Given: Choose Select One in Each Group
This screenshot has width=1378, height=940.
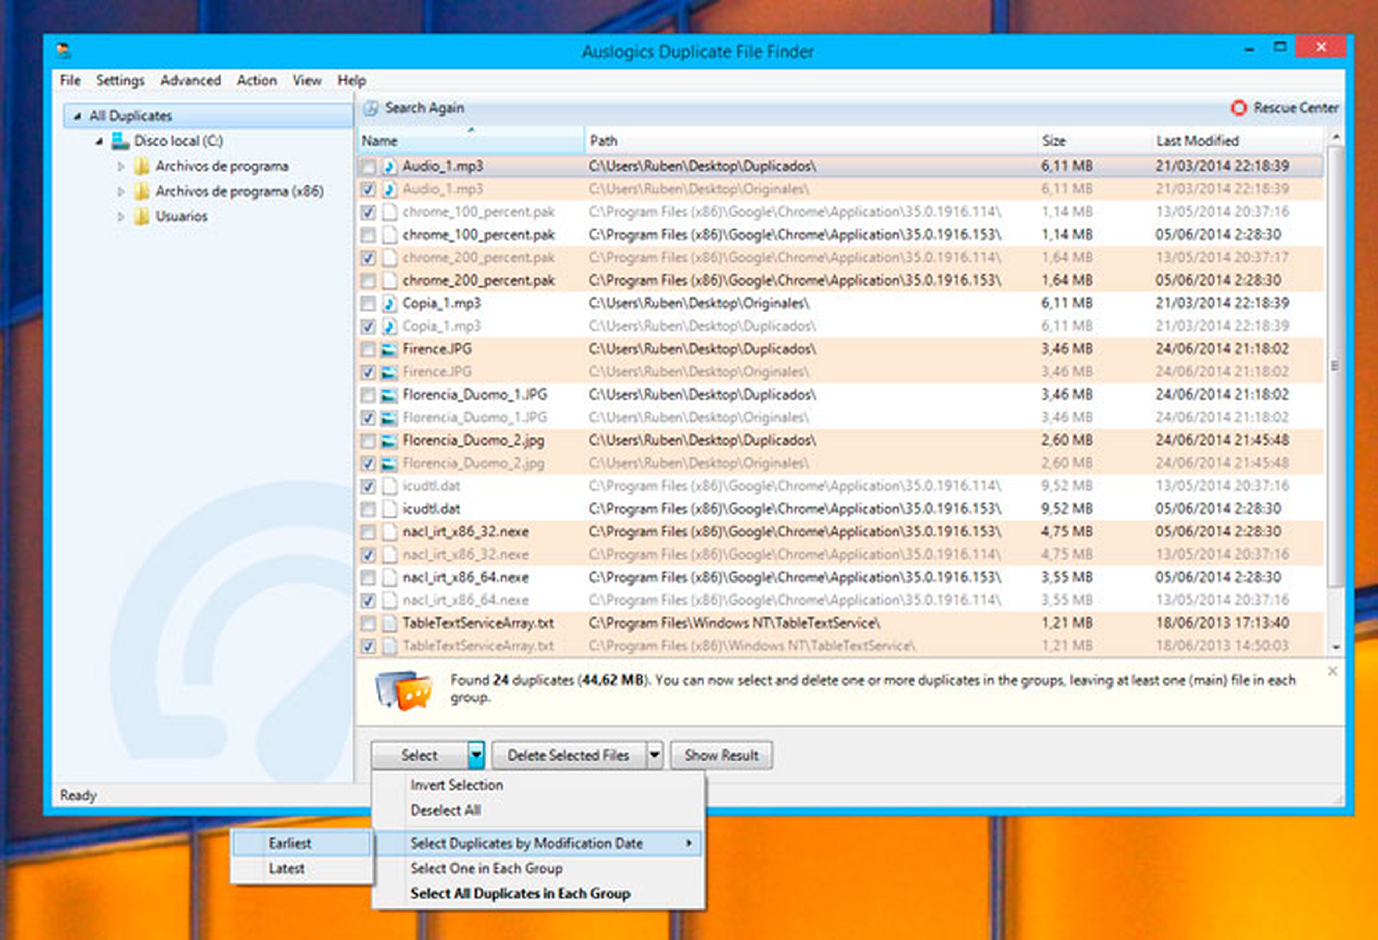Looking at the screenshot, I should pyautogui.click(x=538, y=868).
